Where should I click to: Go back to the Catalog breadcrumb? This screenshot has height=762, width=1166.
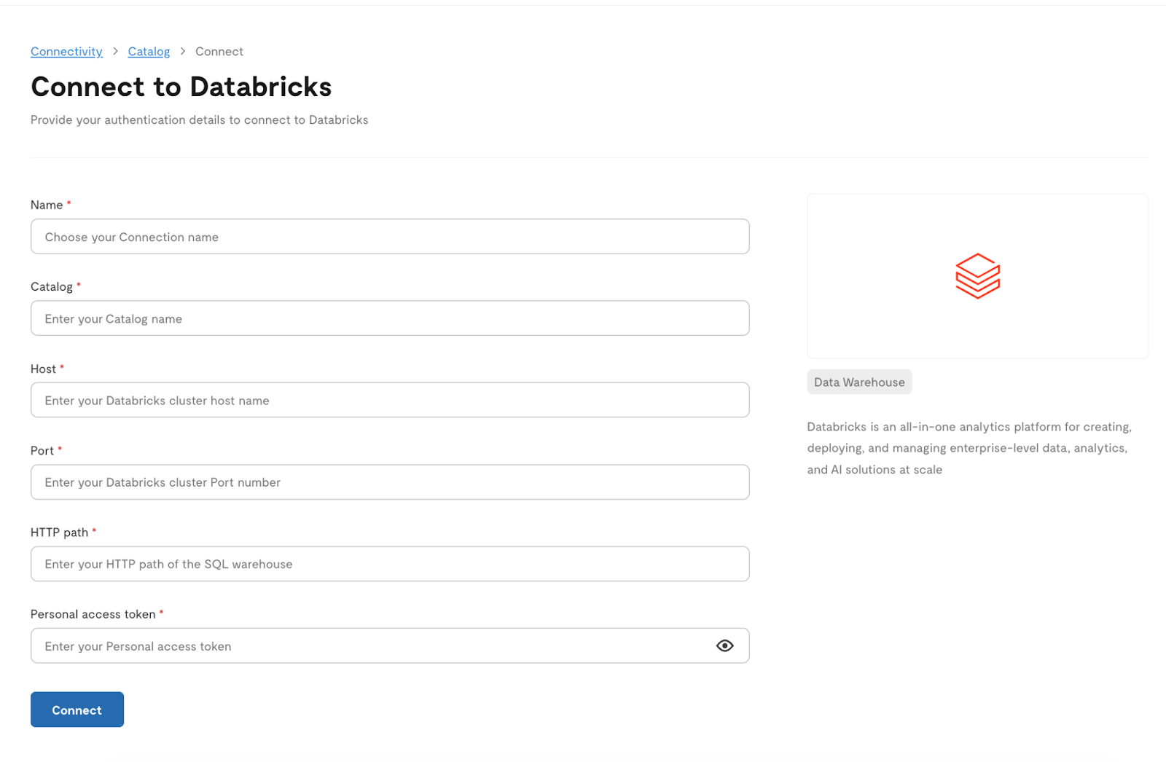pyautogui.click(x=149, y=52)
